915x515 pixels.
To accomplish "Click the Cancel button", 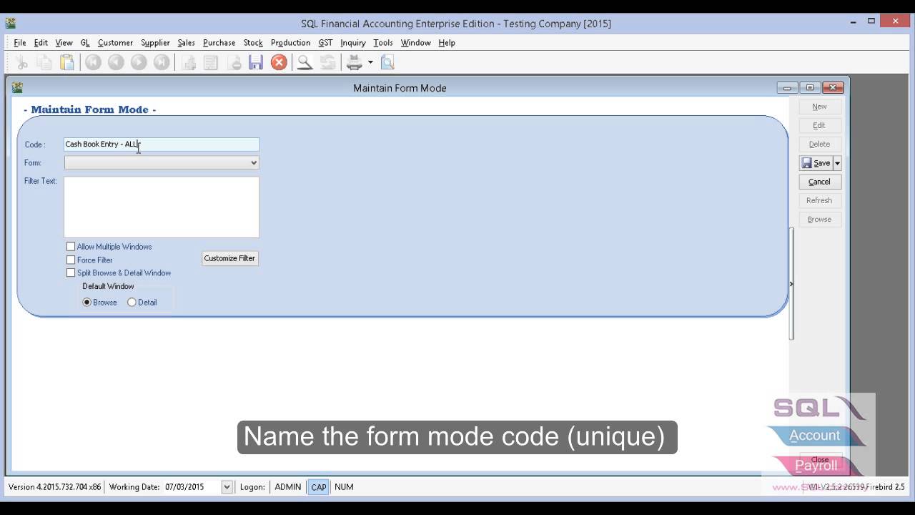I will [819, 182].
